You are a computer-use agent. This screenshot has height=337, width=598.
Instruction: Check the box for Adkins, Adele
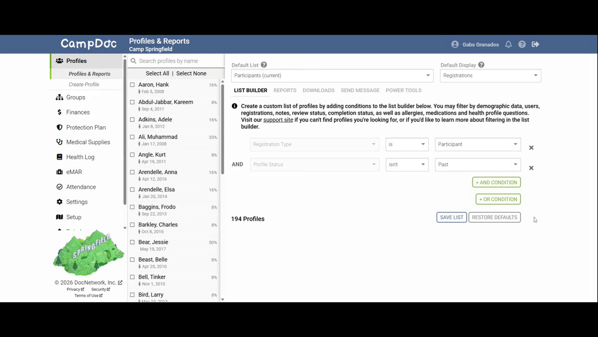[133, 120]
